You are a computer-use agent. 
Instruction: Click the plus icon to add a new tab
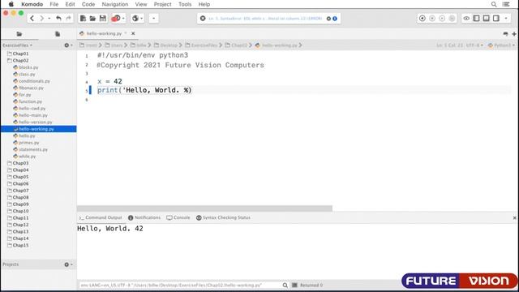[x=514, y=34]
